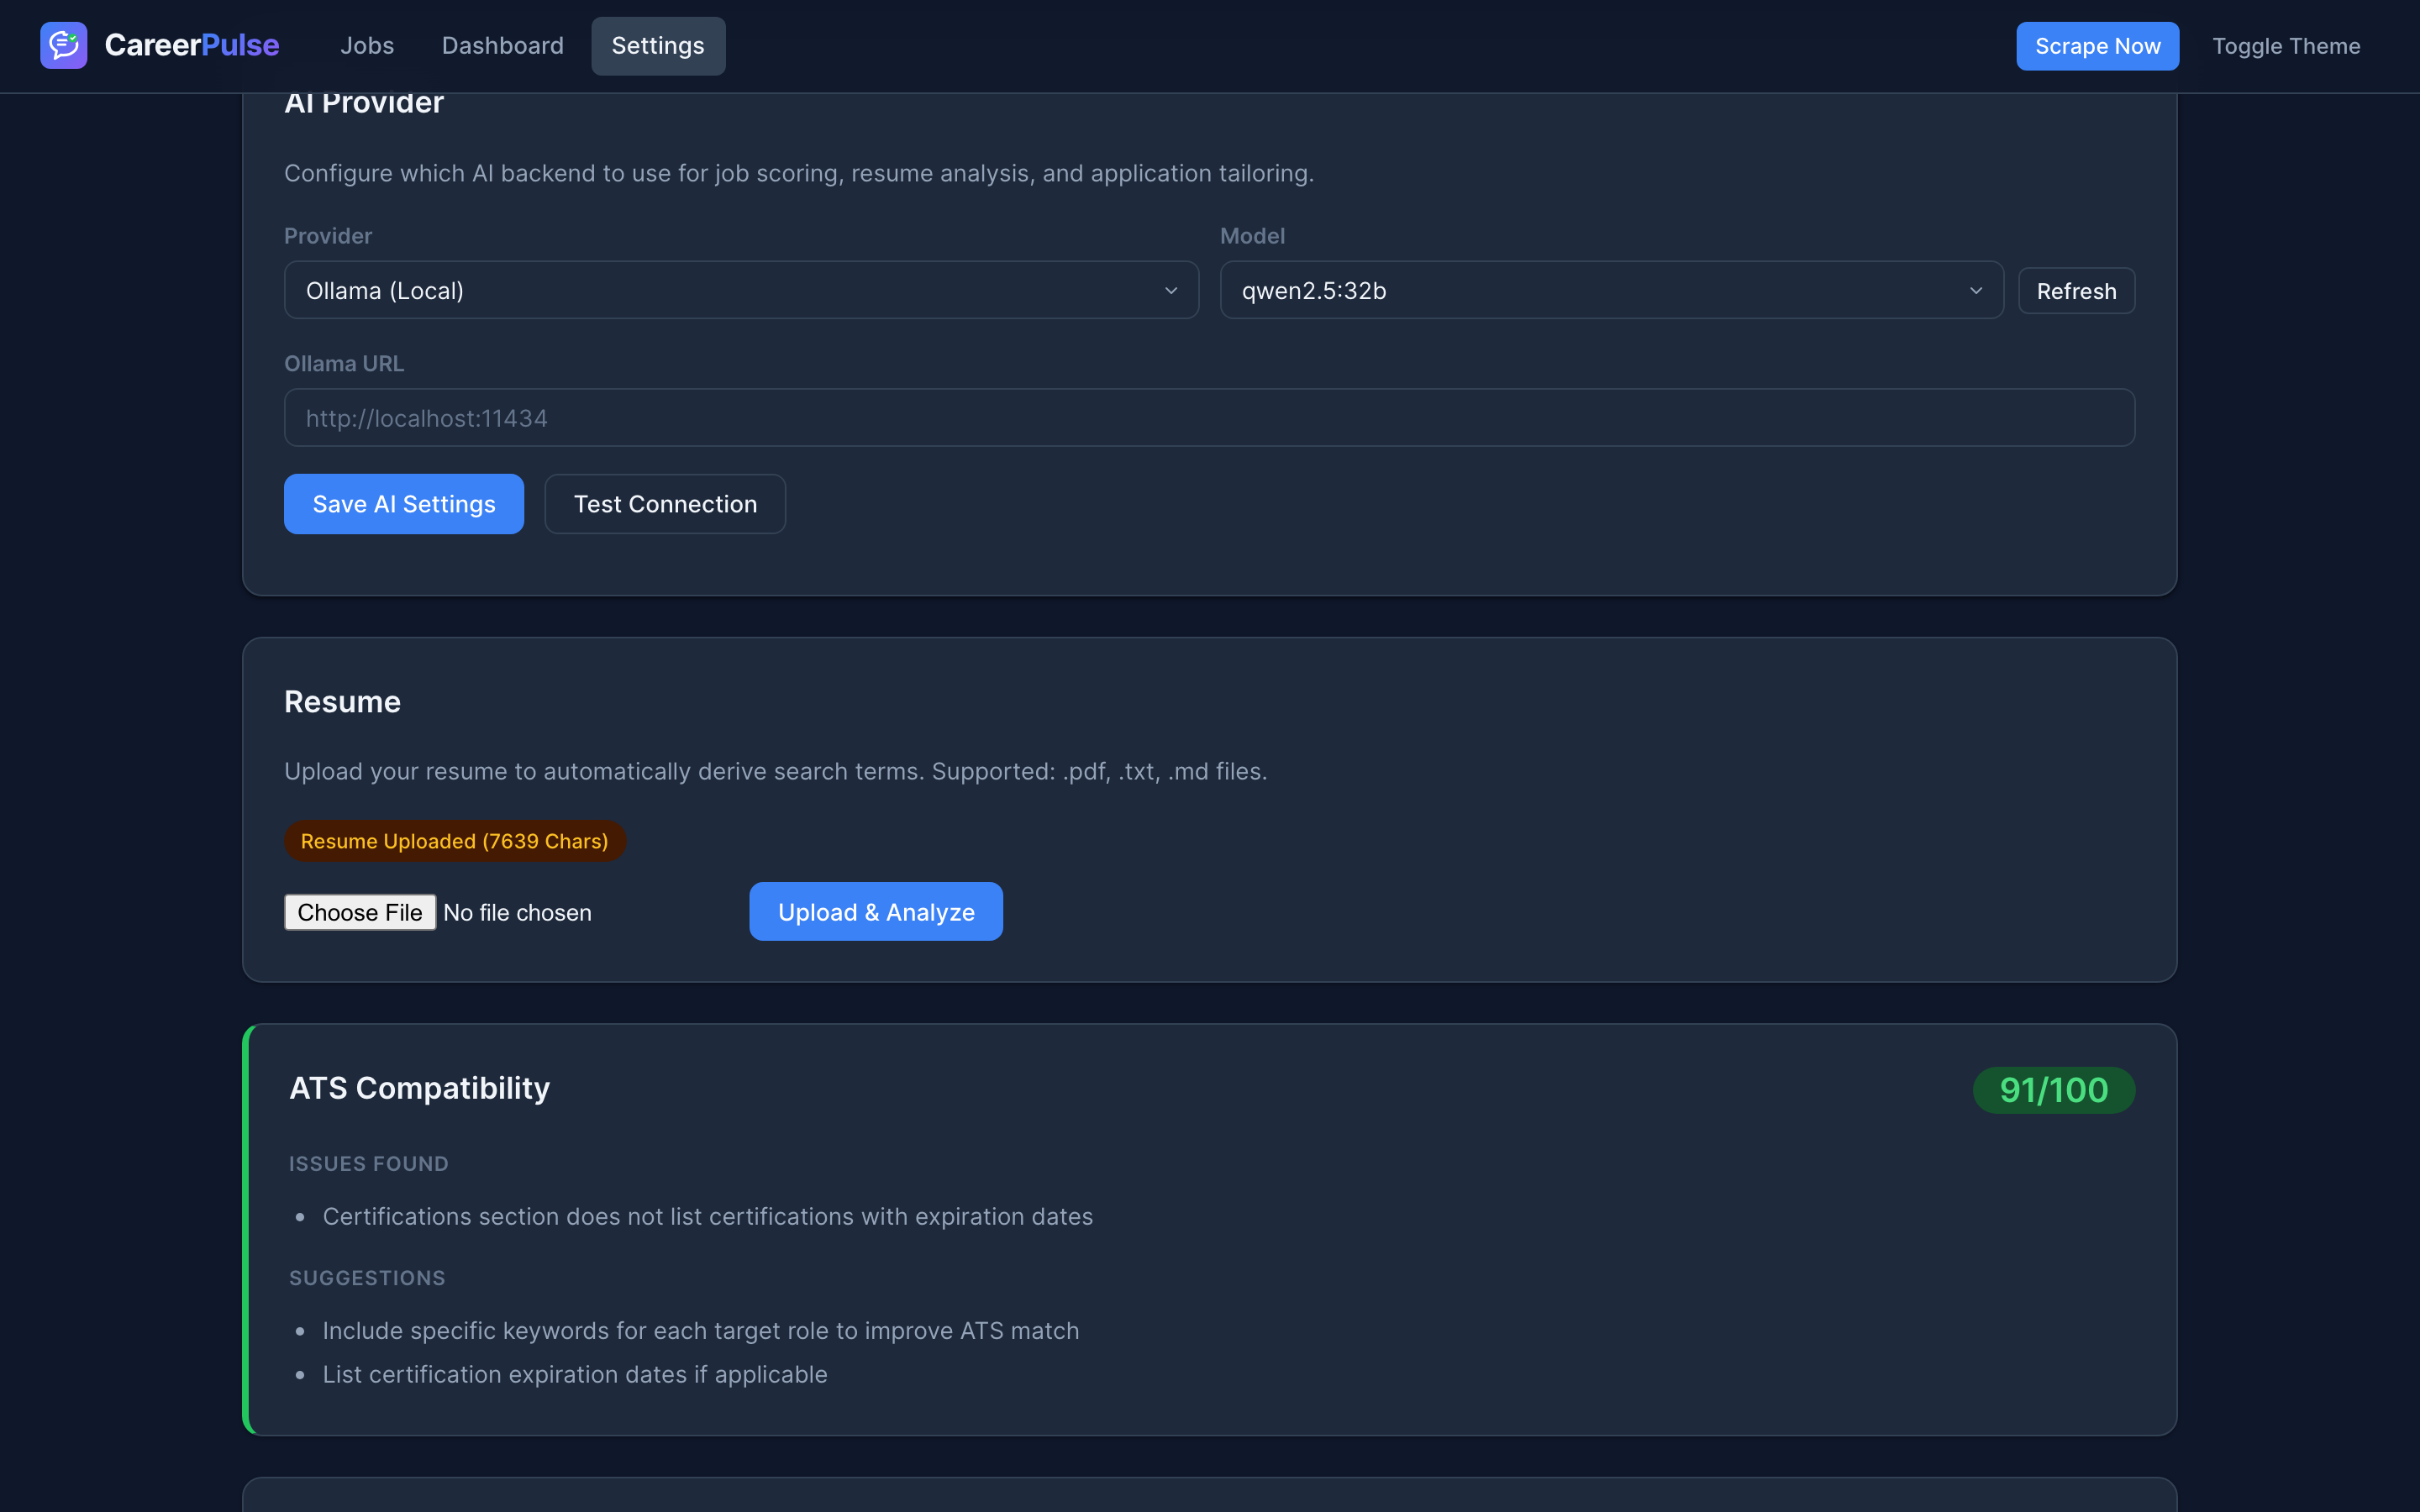
Task: Test the Ollama connection
Action: (664, 503)
